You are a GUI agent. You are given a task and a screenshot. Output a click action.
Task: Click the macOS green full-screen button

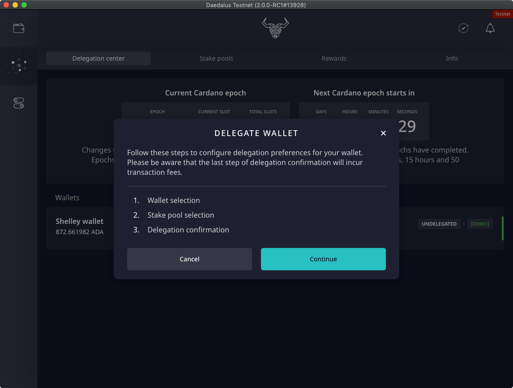click(24, 5)
